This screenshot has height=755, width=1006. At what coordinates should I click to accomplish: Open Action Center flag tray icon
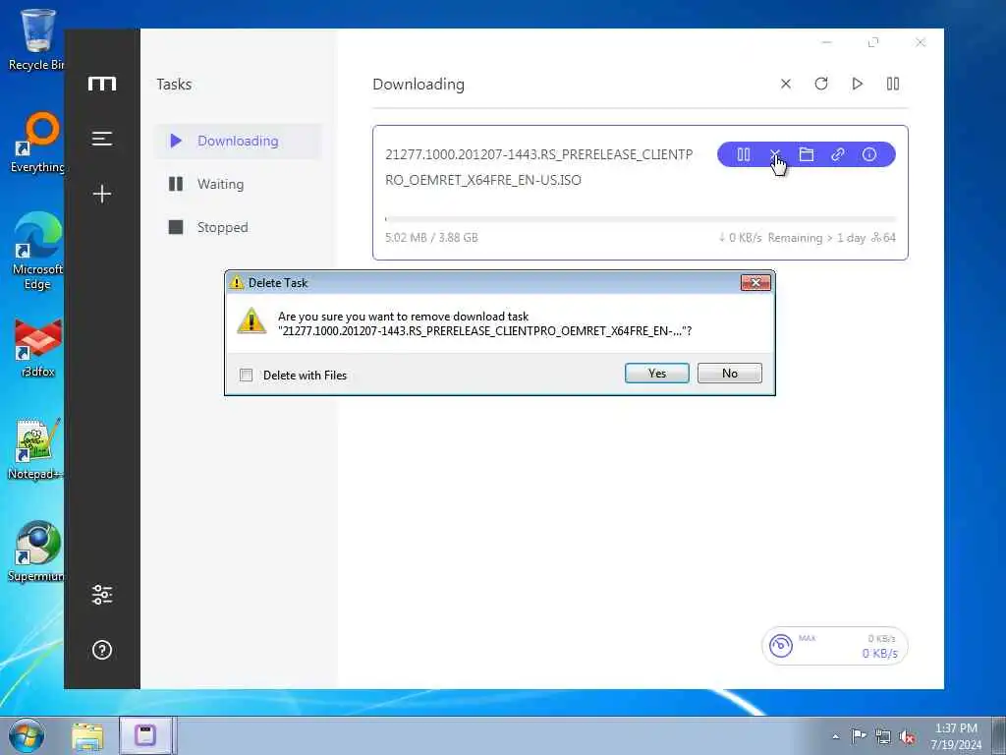859,735
